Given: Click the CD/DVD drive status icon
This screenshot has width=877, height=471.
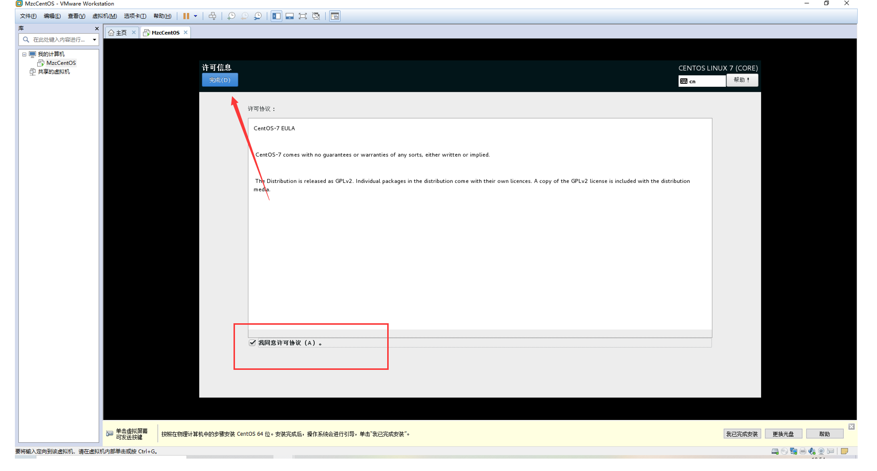Looking at the screenshot, I should (x=784, y=451).
